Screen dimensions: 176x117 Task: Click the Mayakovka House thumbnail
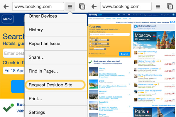pos(136,85)
